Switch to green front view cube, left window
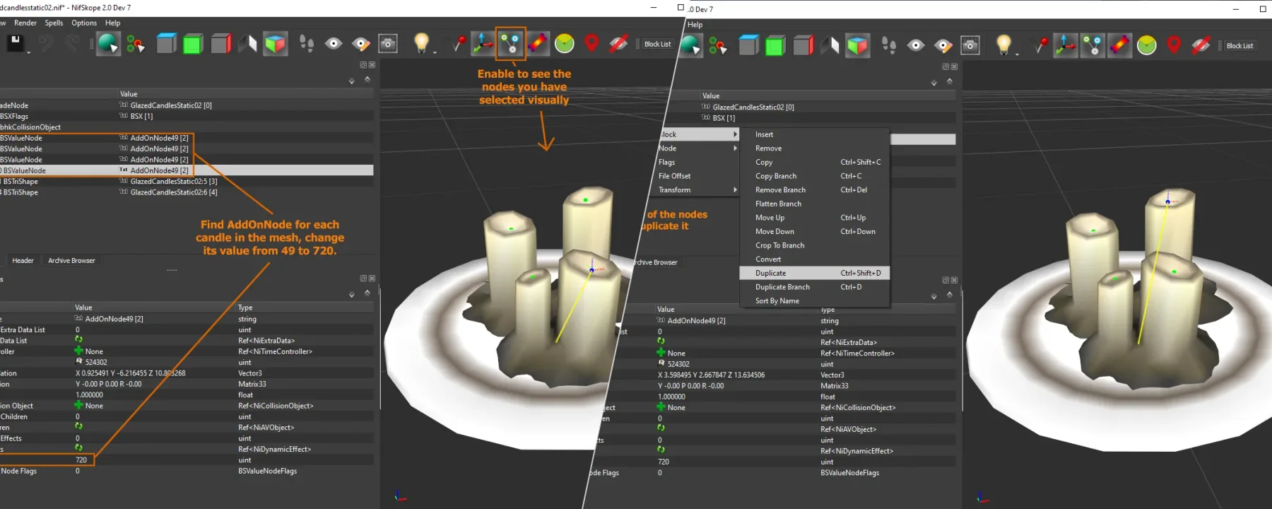1272x509 pixels. tap(193, 44)
